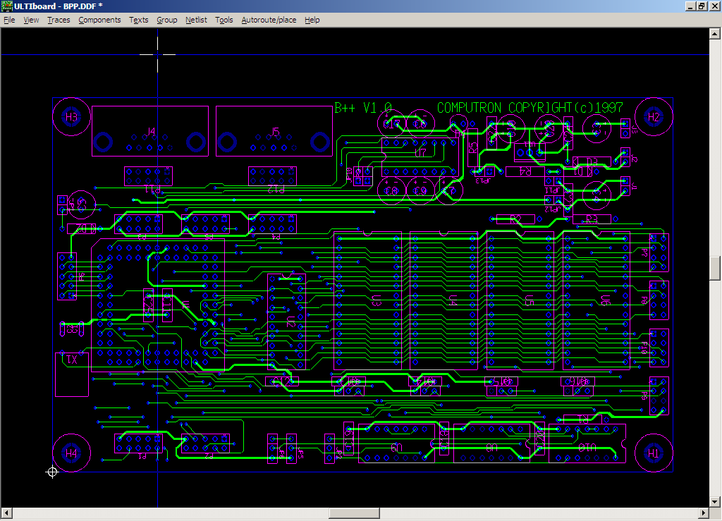
Task: Open the View menu
Action: click(31, 20)
